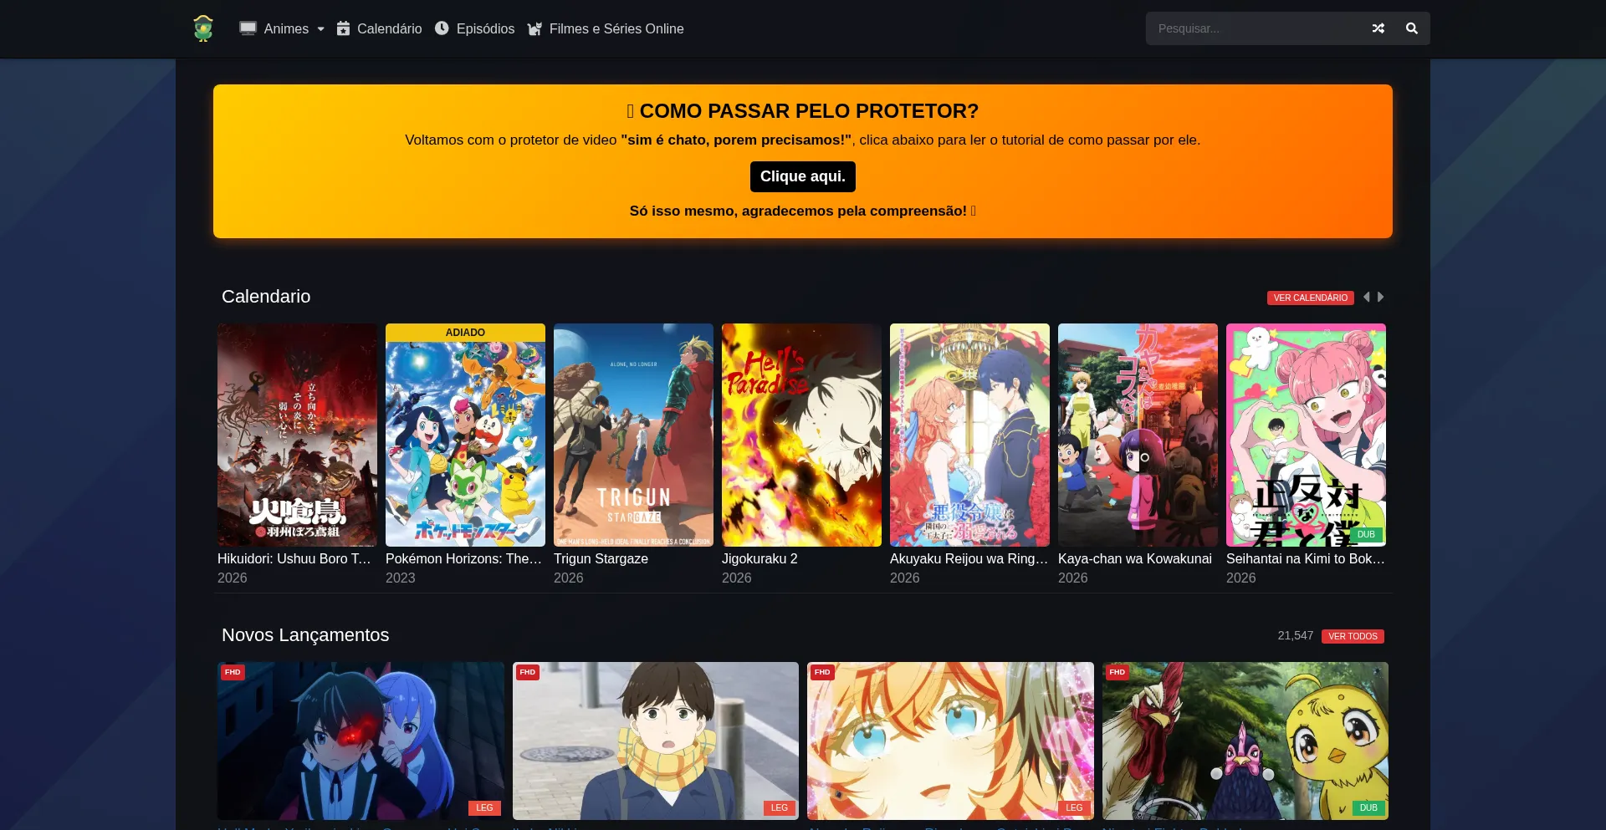
Task: Open the Seihantai na Kimi to Boku poster
Action: pos(1306,435)
